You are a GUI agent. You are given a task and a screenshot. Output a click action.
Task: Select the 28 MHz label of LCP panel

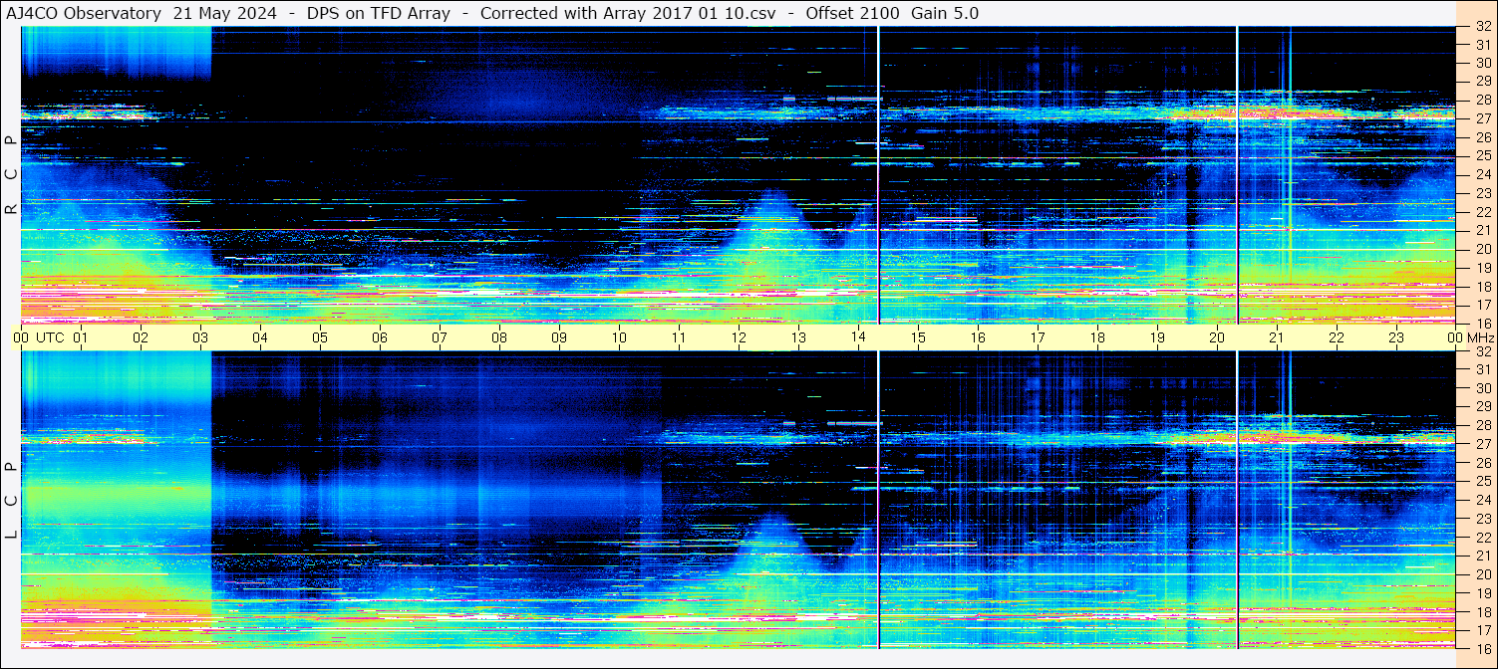(1482, 426)
